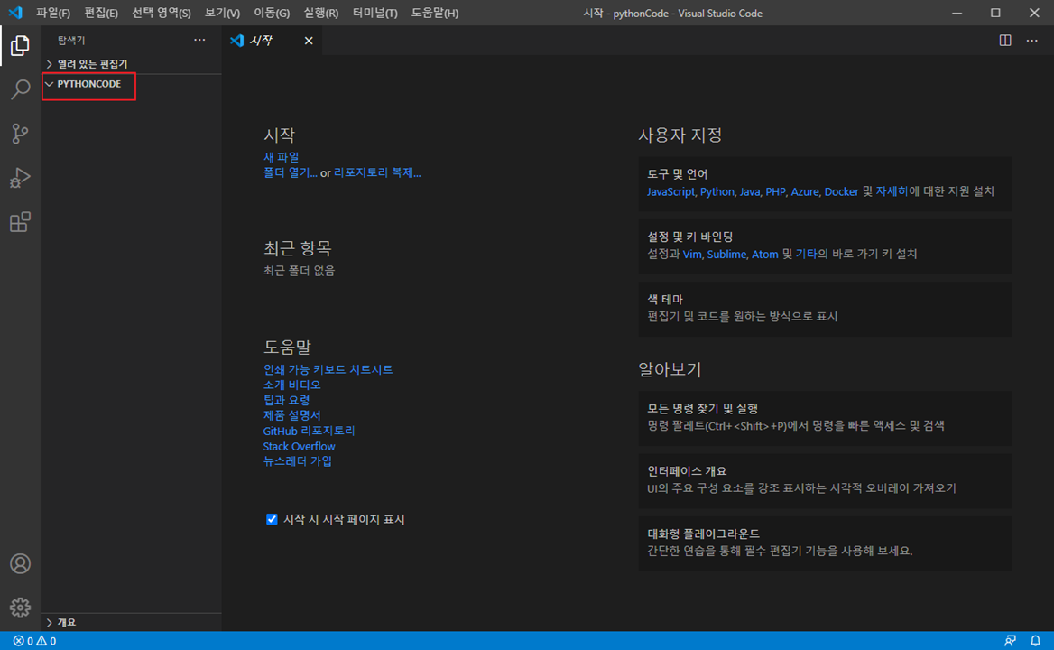Click the 폴더 열기... link
Screen dimensions: 1054x650
point(290,172)
